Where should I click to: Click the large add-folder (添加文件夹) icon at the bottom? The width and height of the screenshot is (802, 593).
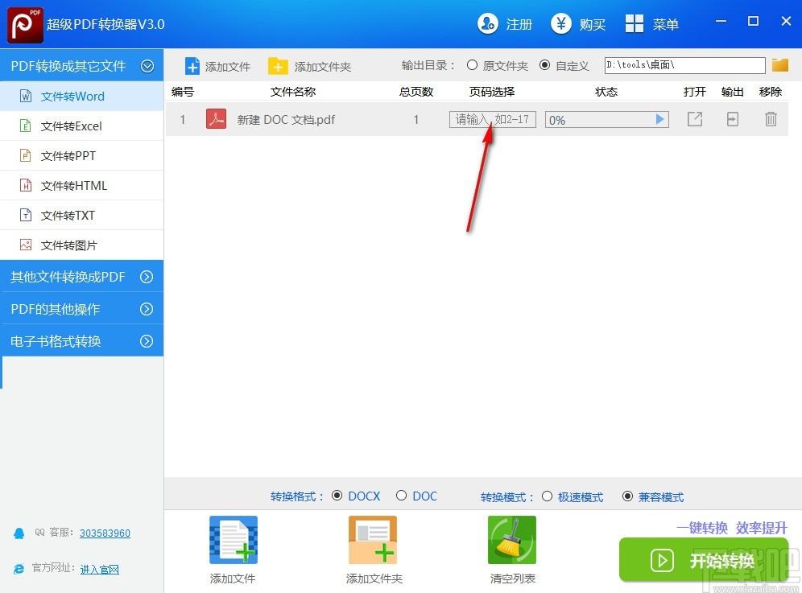373,540
